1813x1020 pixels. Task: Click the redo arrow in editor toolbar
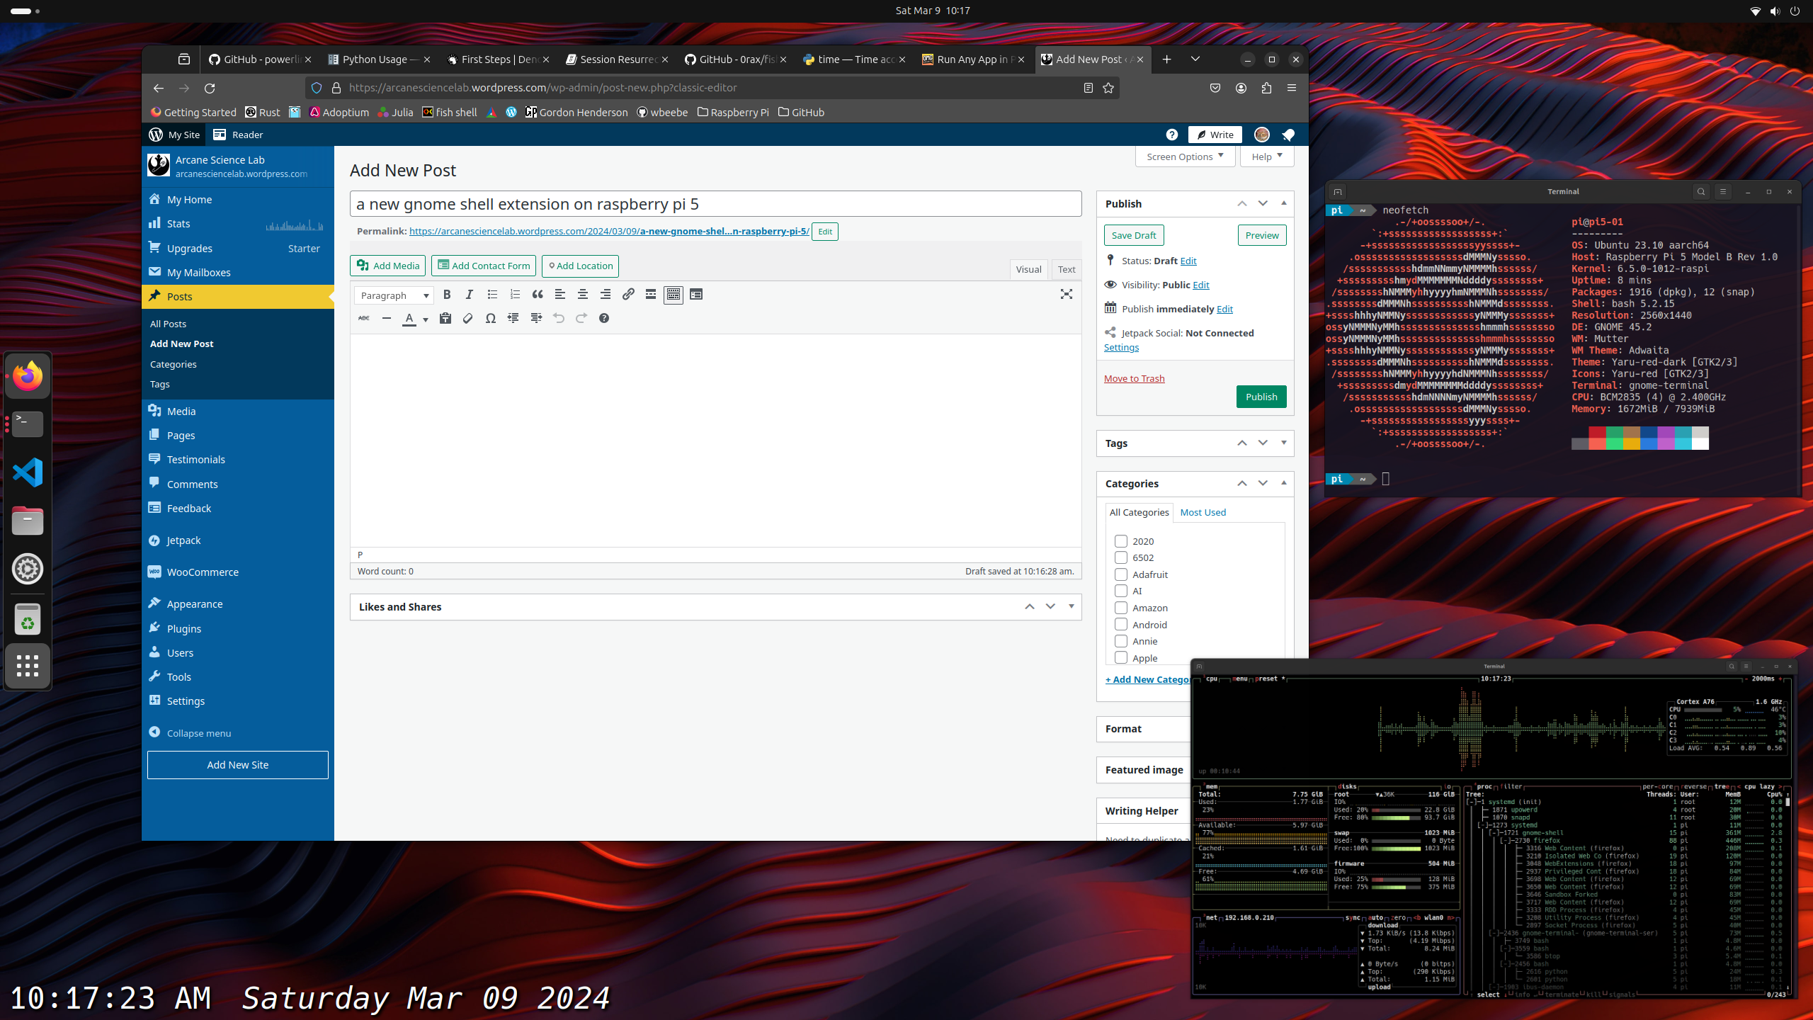(581, 319)
